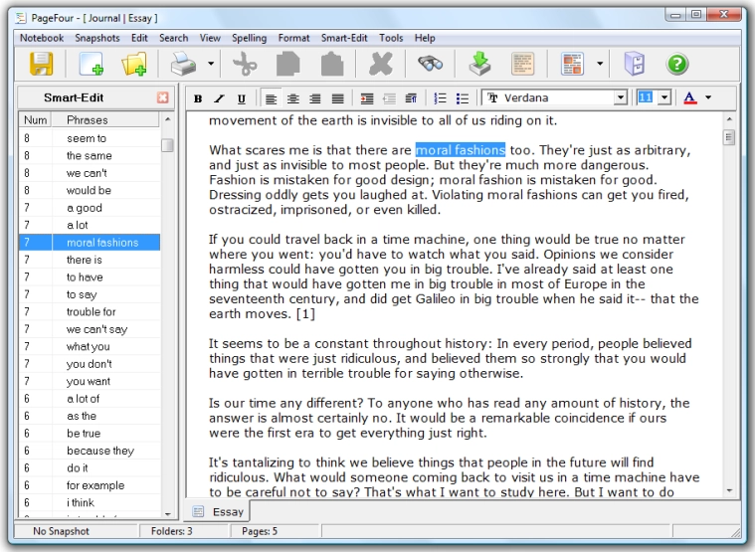The image size is (755, 552).
Task: Create a new page with the plus icon
Action: (92, 64)
